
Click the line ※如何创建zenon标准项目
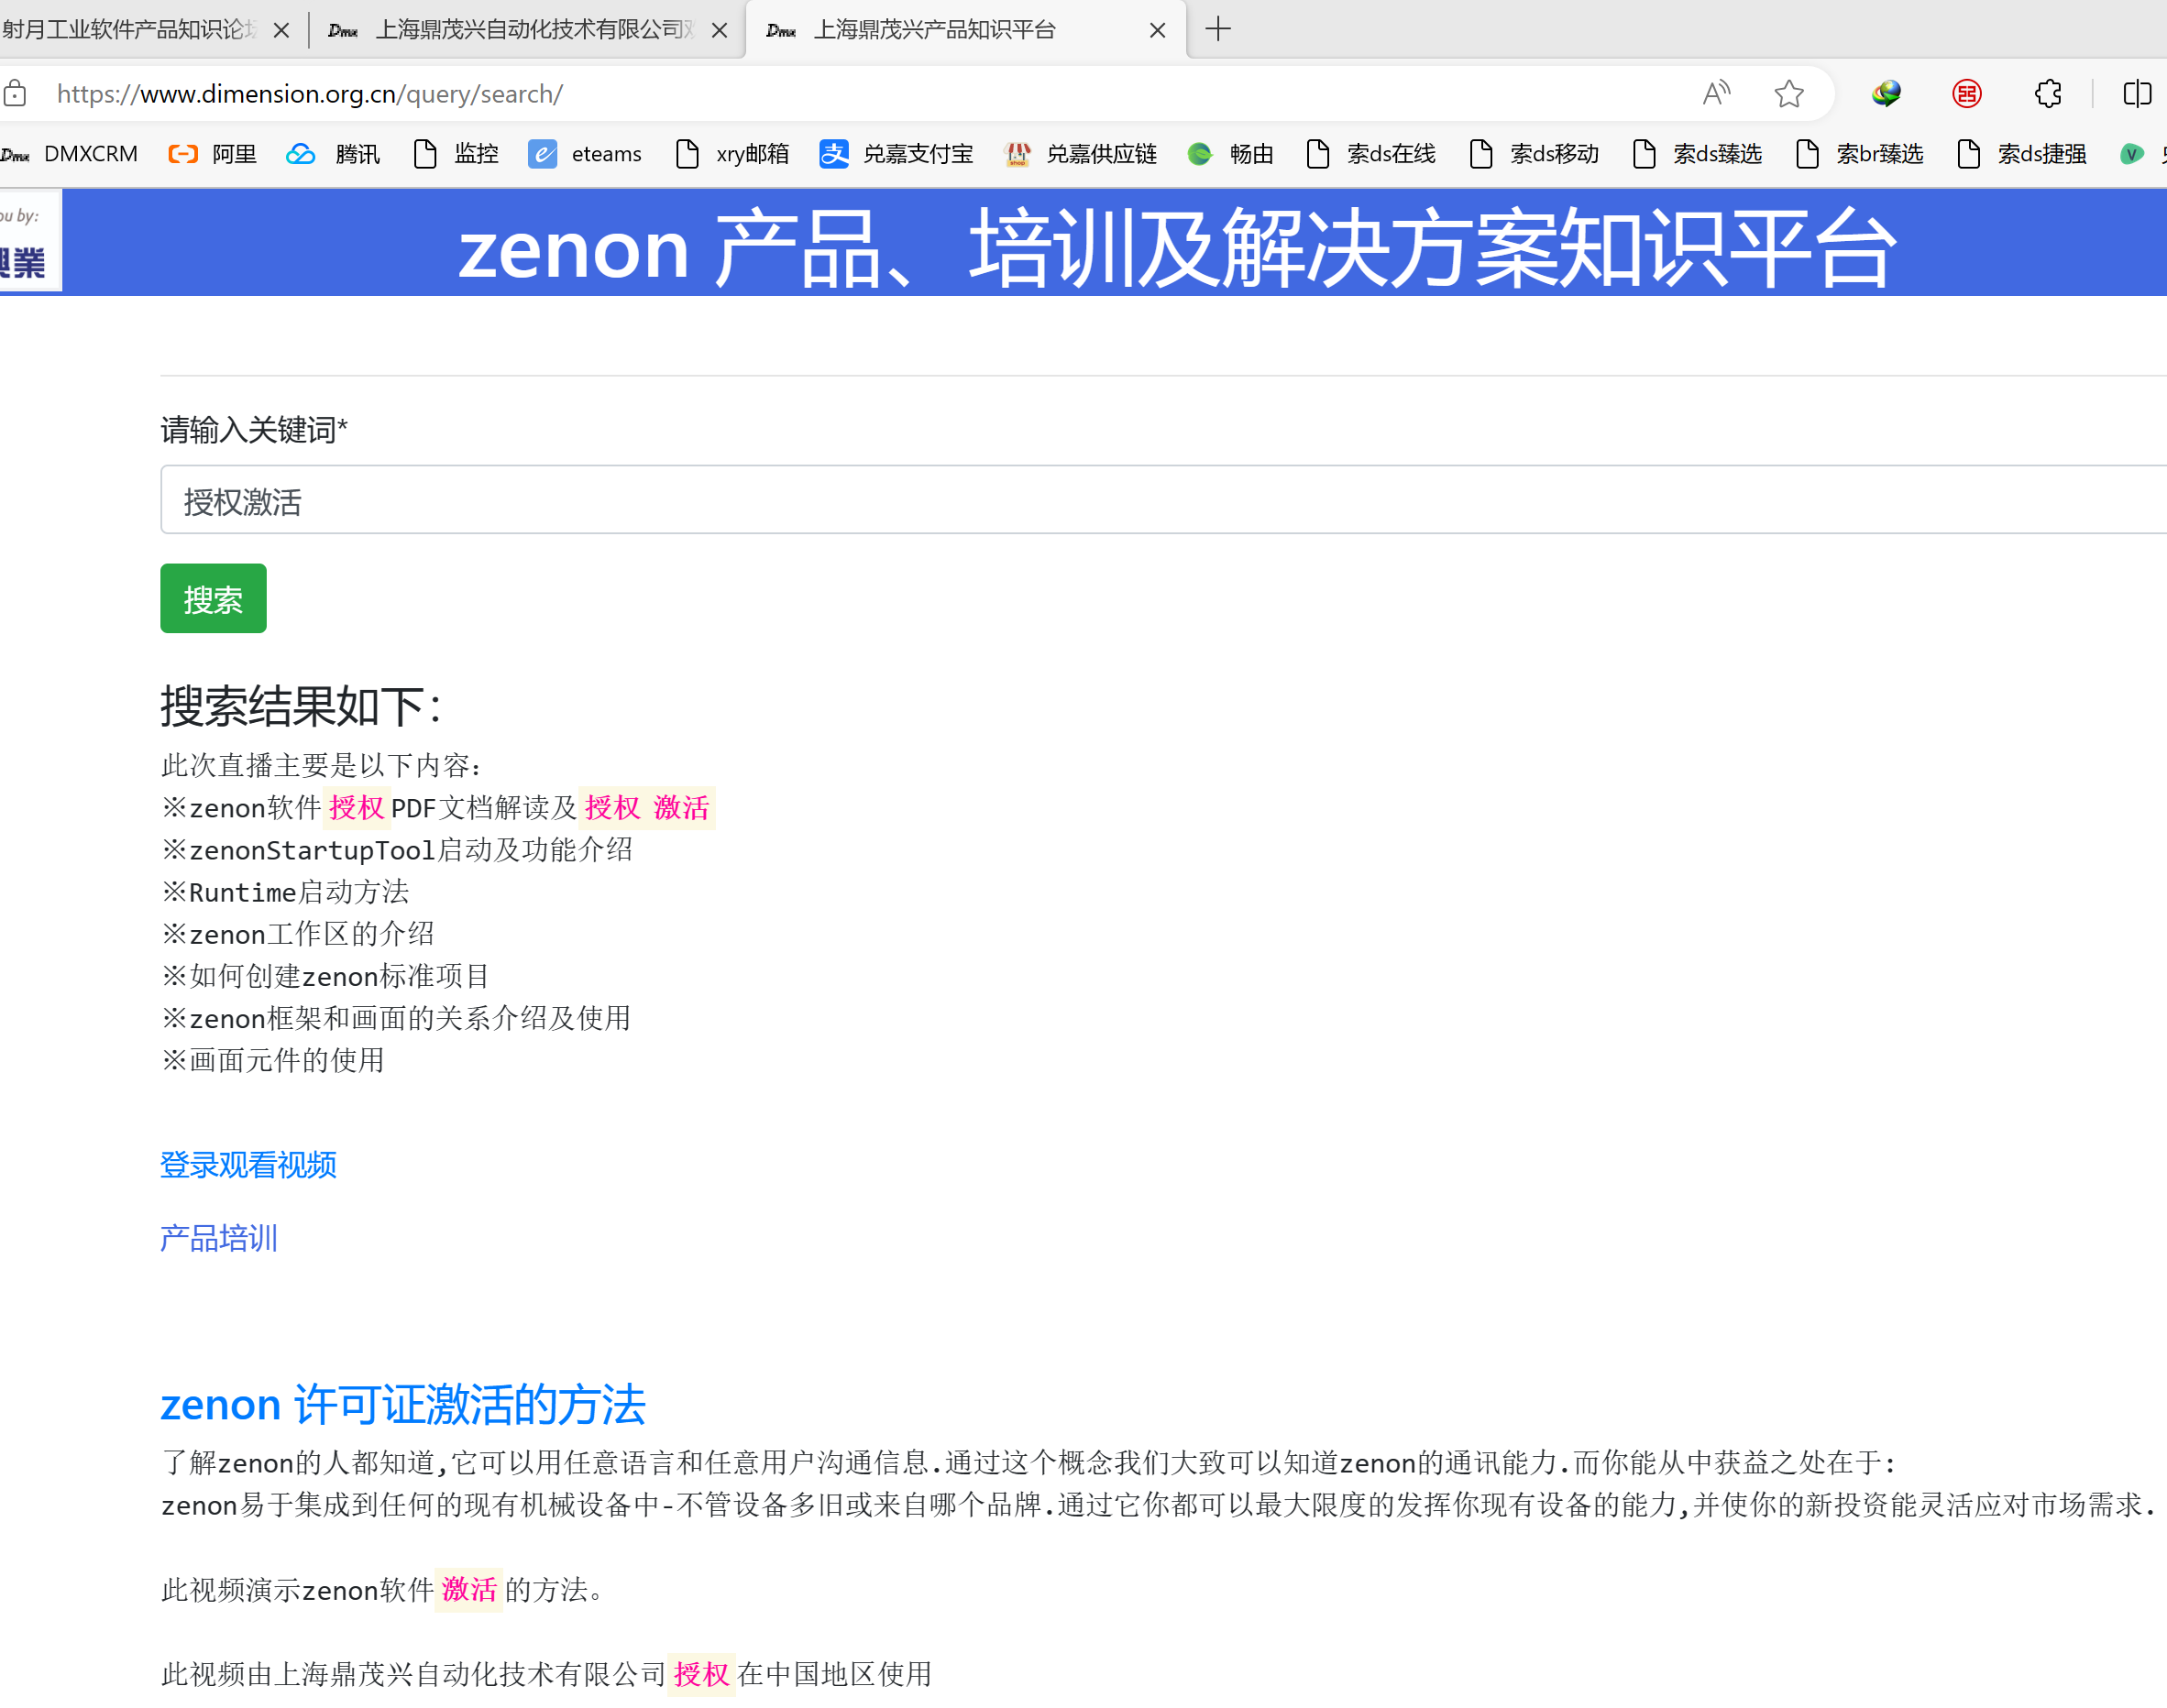(x=326, y=976)
